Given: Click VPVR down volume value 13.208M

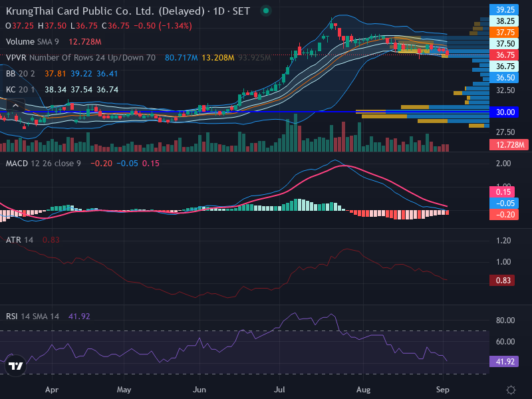Looking at the screenshot, I should [x=218, y=58].
